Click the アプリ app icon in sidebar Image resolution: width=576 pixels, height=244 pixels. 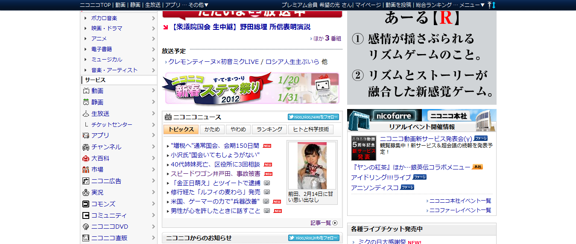(x=86, y=135)
